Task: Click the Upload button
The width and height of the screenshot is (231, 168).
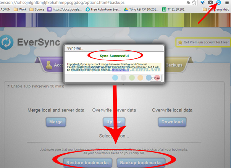Action: coord(114,122)
